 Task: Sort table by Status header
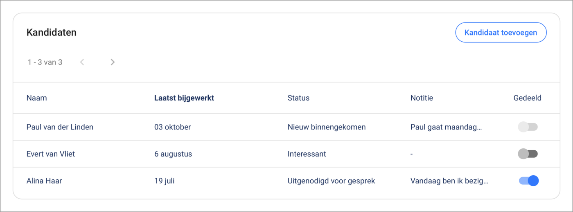(x=298, y=98)
